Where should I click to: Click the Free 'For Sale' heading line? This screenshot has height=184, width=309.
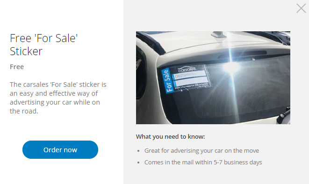pos(44,38)
